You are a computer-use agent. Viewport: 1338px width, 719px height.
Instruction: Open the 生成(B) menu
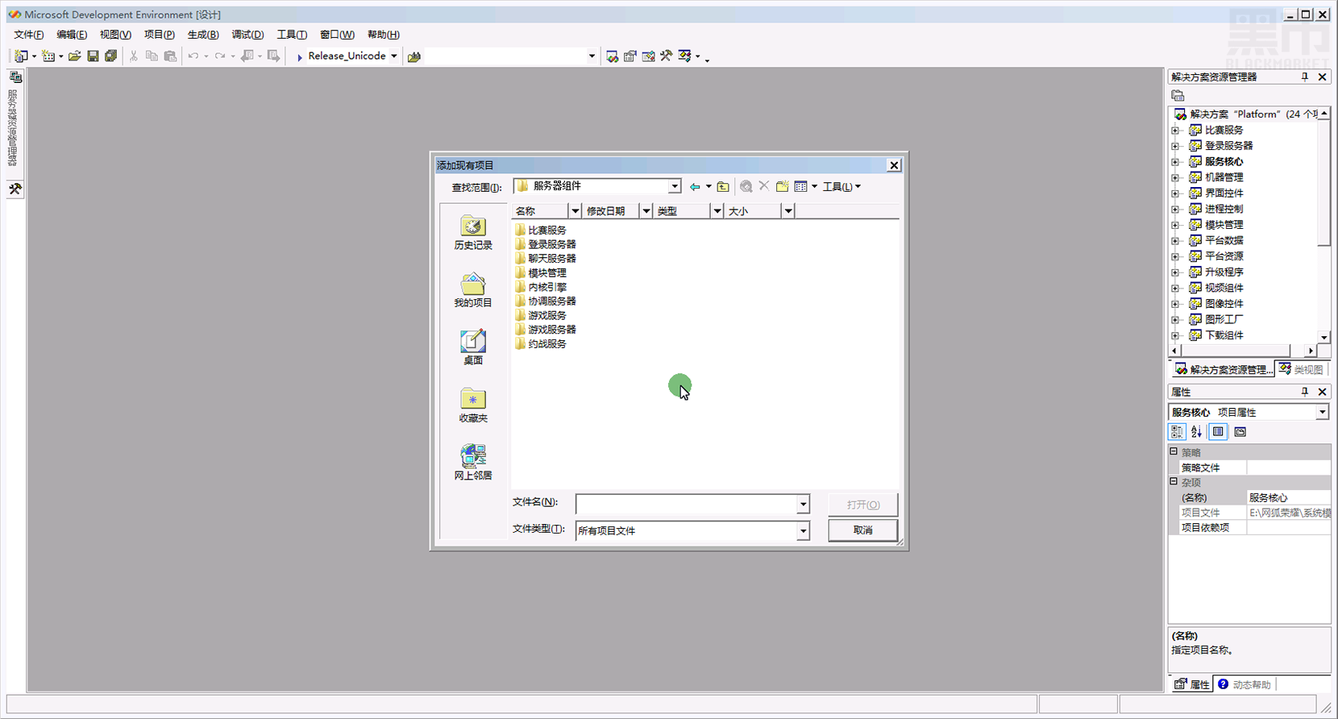pos(203,35)
